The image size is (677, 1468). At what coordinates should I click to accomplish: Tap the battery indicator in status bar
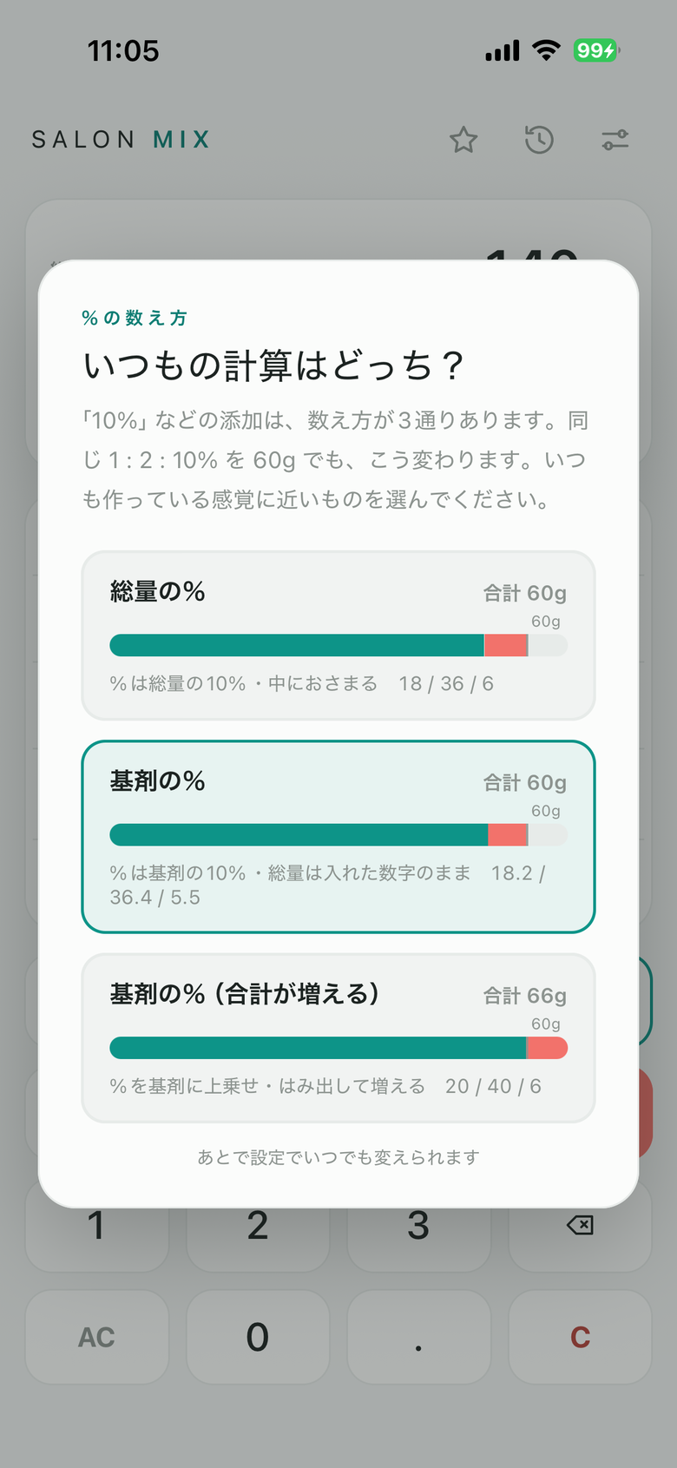pos(596,50)
